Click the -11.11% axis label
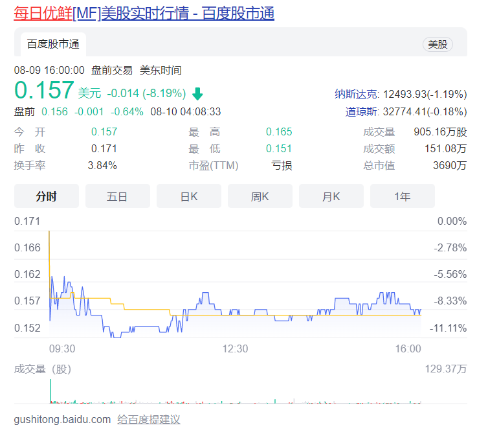Screen dimensions: 488x434 pos(448,328)
